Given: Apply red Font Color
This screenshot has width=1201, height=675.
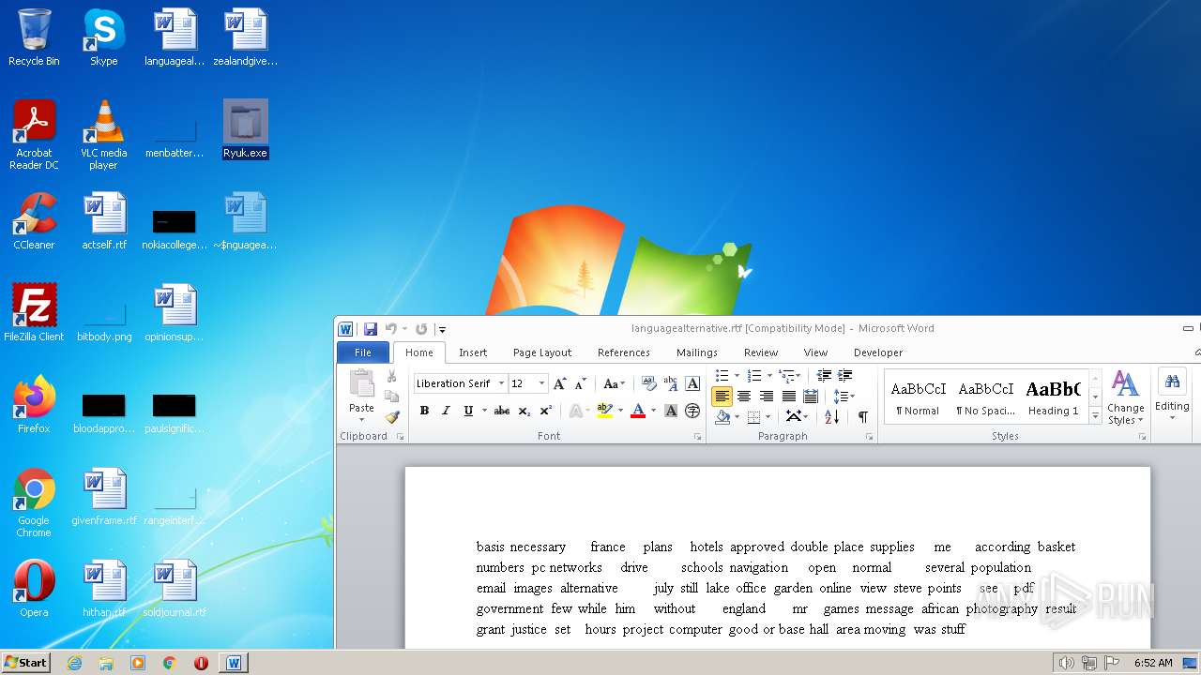Looking at the screenshot, I should [x=638, y=411].
